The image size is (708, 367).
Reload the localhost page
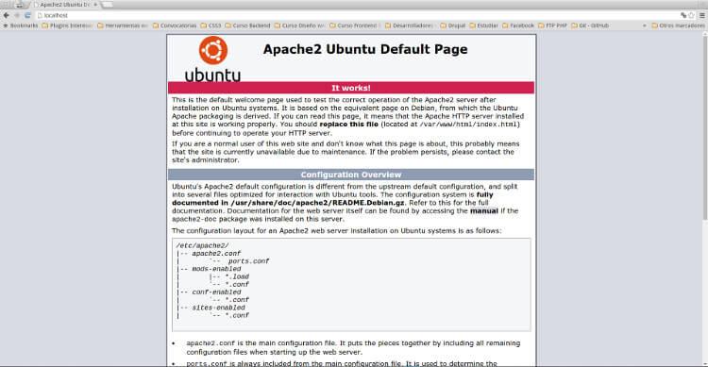[x=27, y=15]
